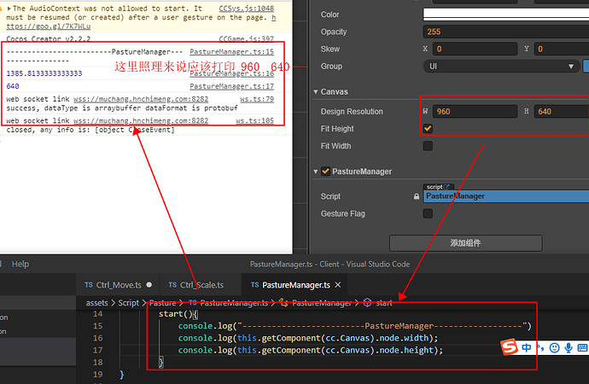Click the Sogou input method S icon
The width and height of the screenshot is (589, 384).
point(510,347)
